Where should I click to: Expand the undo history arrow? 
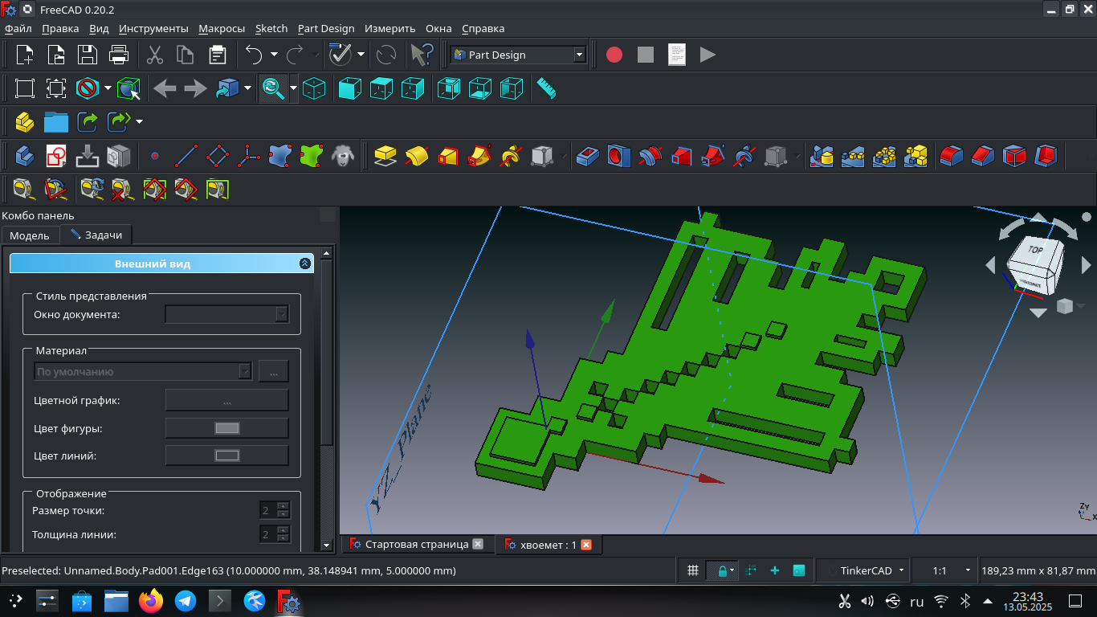[x=274, y=55]
